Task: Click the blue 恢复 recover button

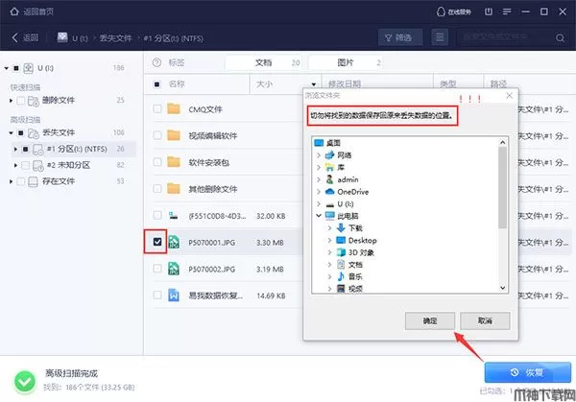Action: click(527, 372)
